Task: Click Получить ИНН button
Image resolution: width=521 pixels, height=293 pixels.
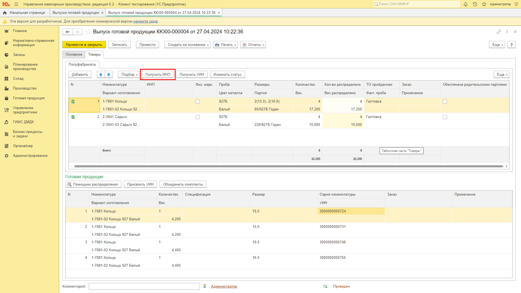Action: point(158,75)
